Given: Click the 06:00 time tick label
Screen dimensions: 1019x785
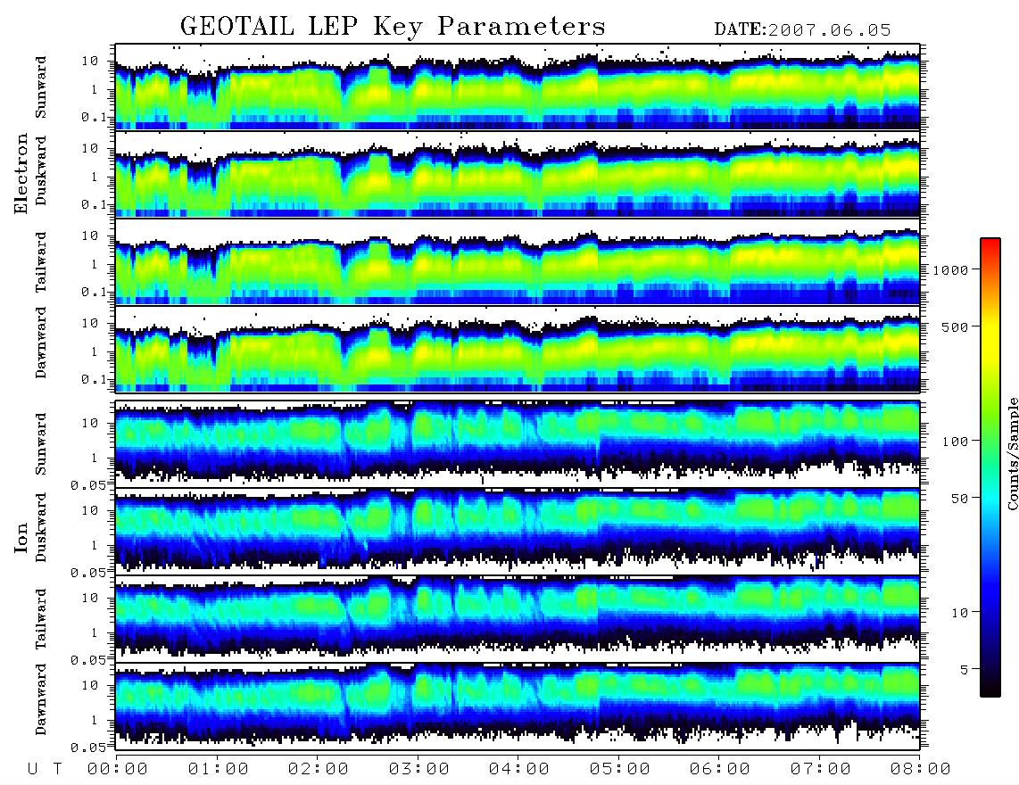Looking at the screenshot, I should [x=720, y=769].
